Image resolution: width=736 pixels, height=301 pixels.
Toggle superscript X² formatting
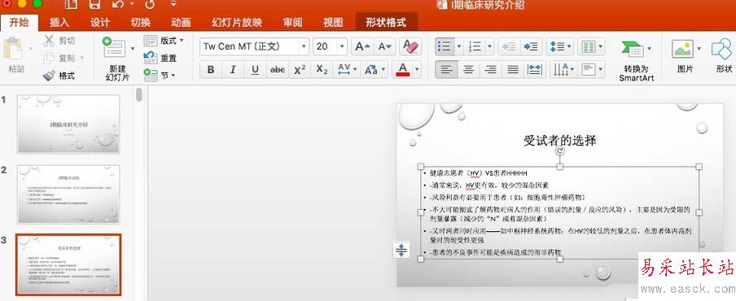click(x=300, y=70)
